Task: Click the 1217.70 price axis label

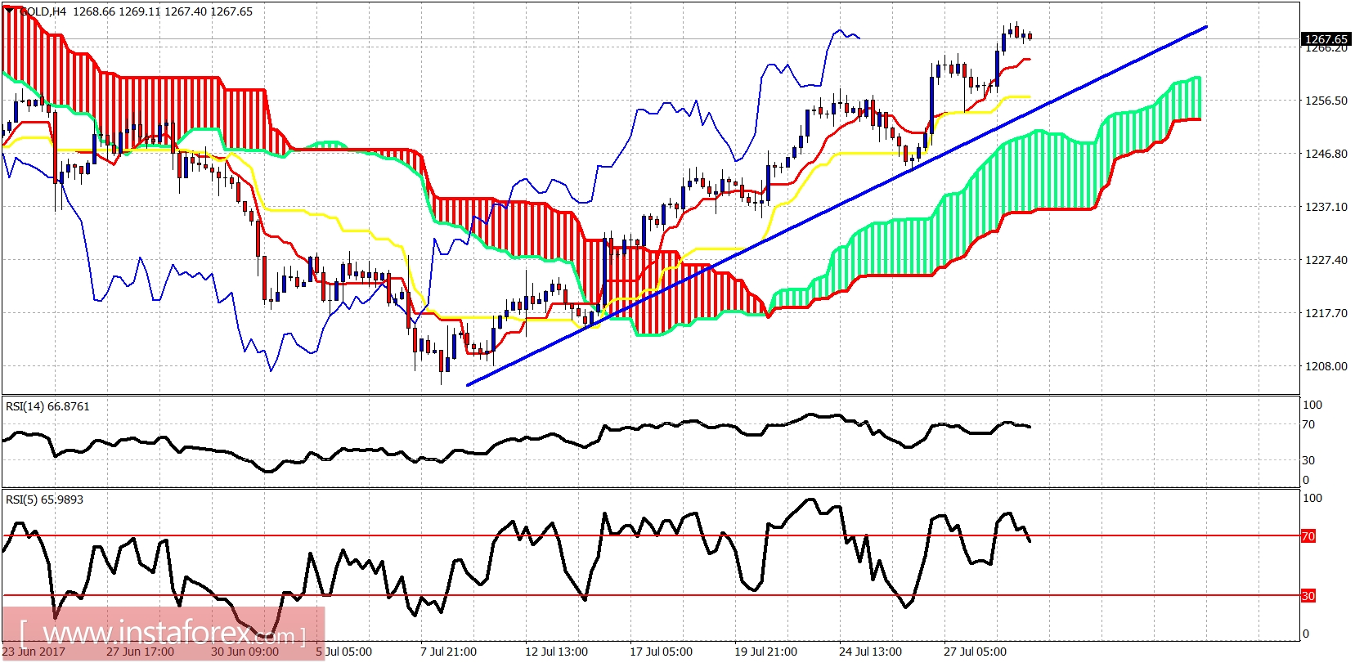Action: click(x=1326, y=313)
